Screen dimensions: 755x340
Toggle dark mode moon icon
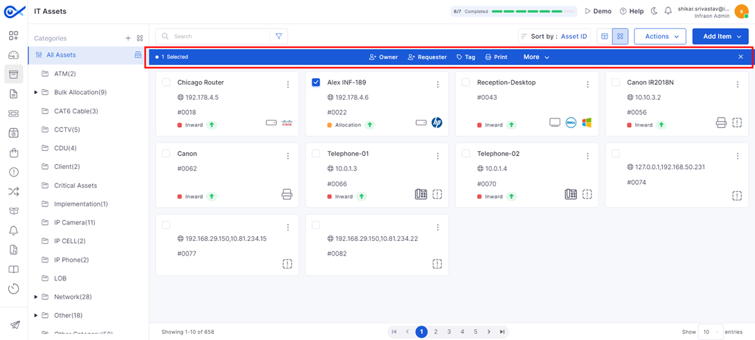click(x=654, y=11)
